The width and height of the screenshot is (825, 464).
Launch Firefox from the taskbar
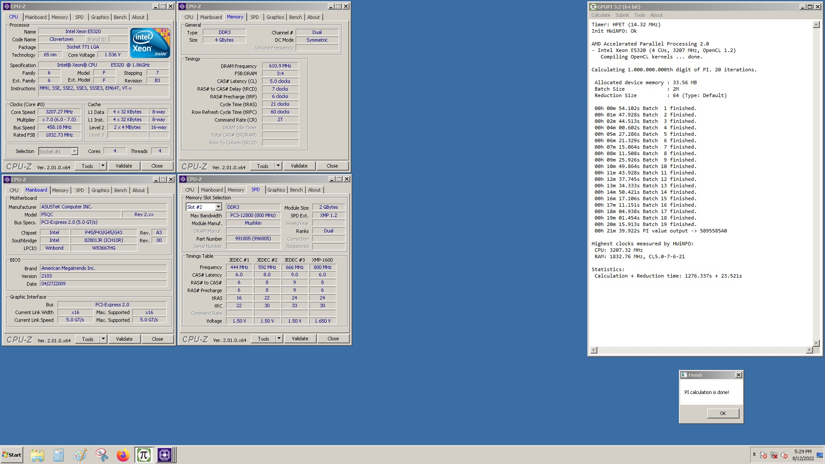123,455
